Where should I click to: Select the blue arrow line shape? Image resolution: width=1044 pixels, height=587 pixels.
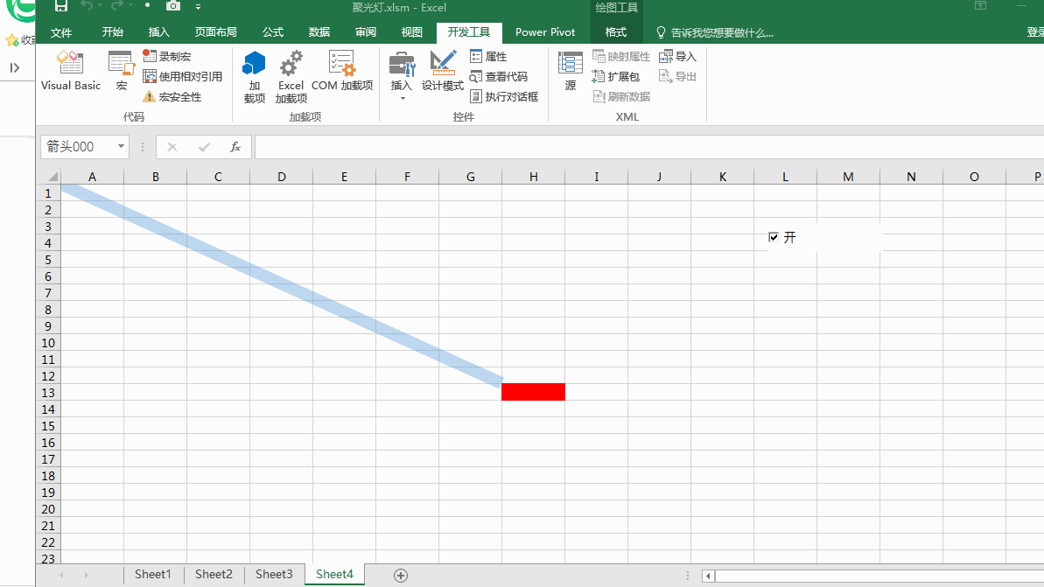(x=282, y=286)
